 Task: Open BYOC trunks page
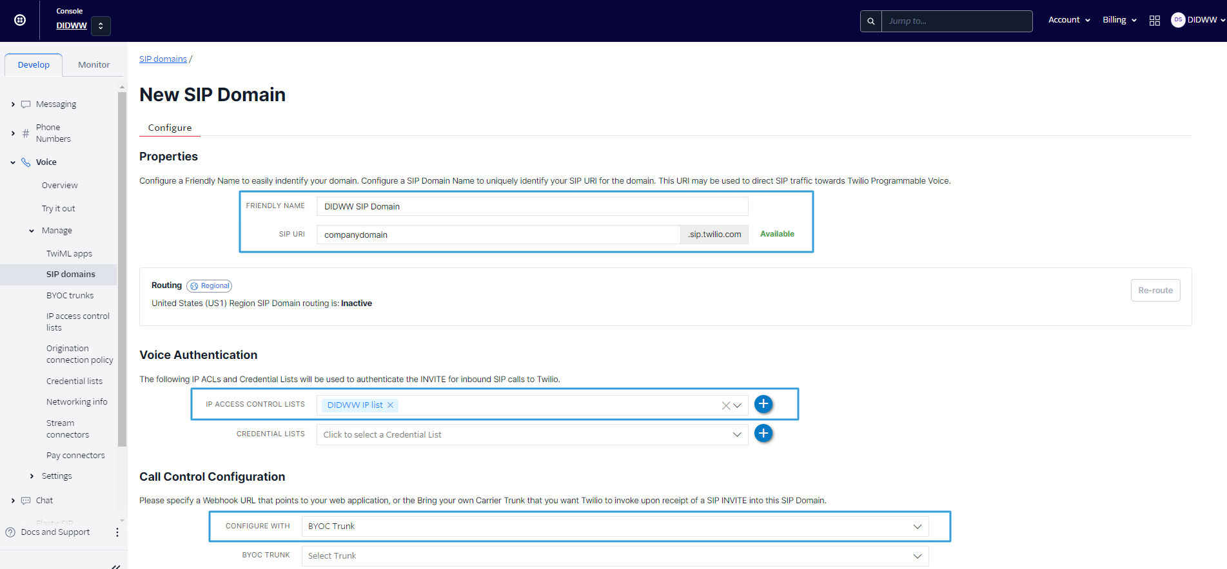(70, 296)
